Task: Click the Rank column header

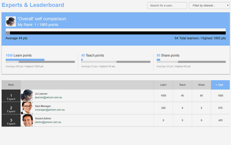Action: [x=11, y=85]
